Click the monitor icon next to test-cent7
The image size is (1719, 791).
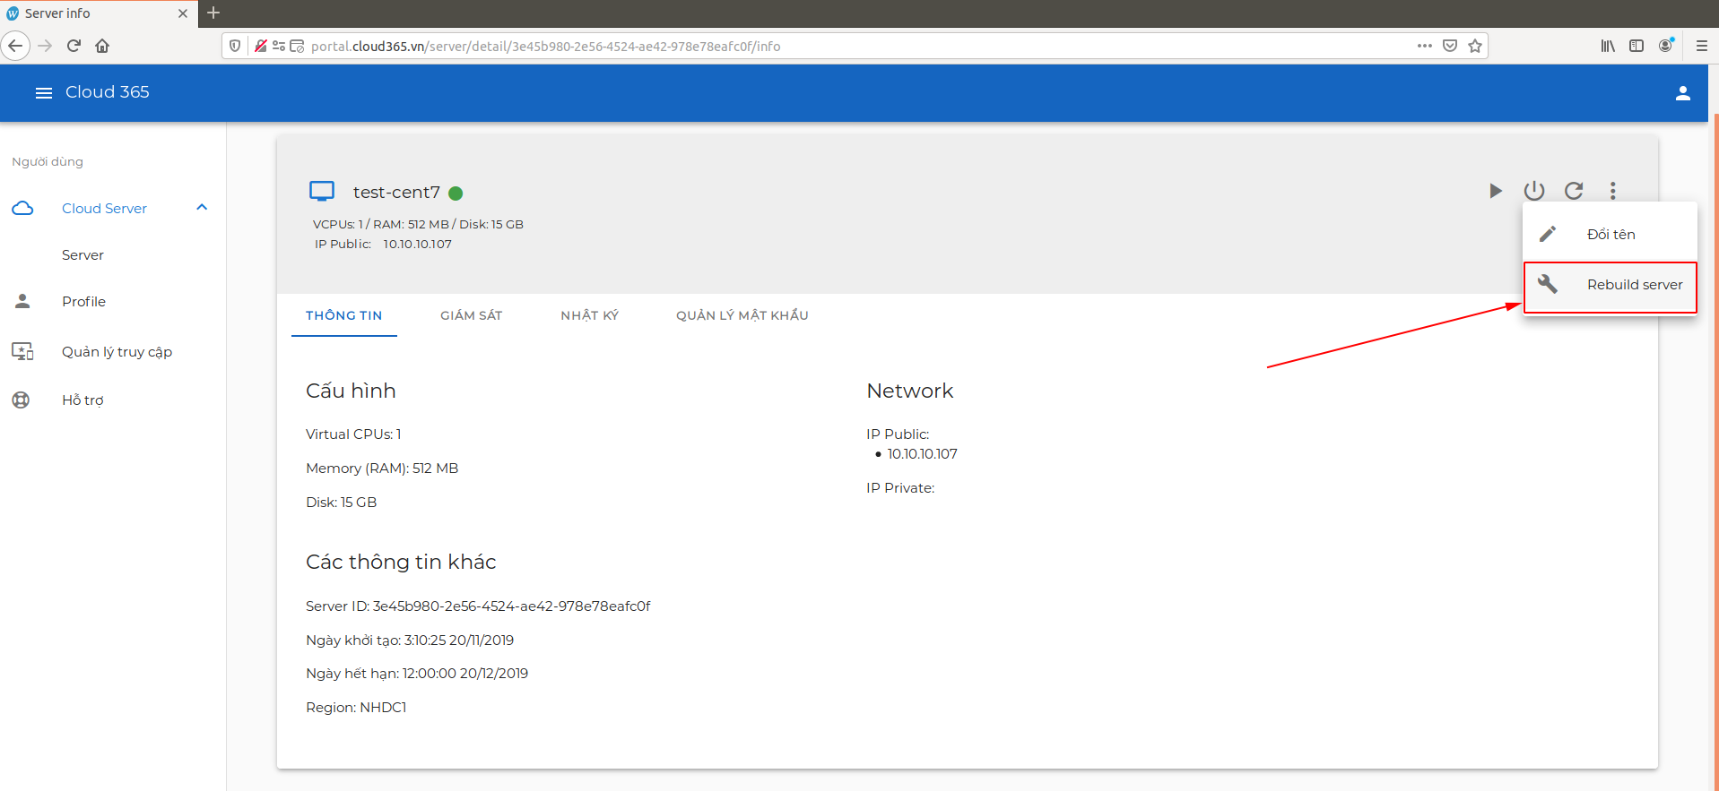(322, 191)
